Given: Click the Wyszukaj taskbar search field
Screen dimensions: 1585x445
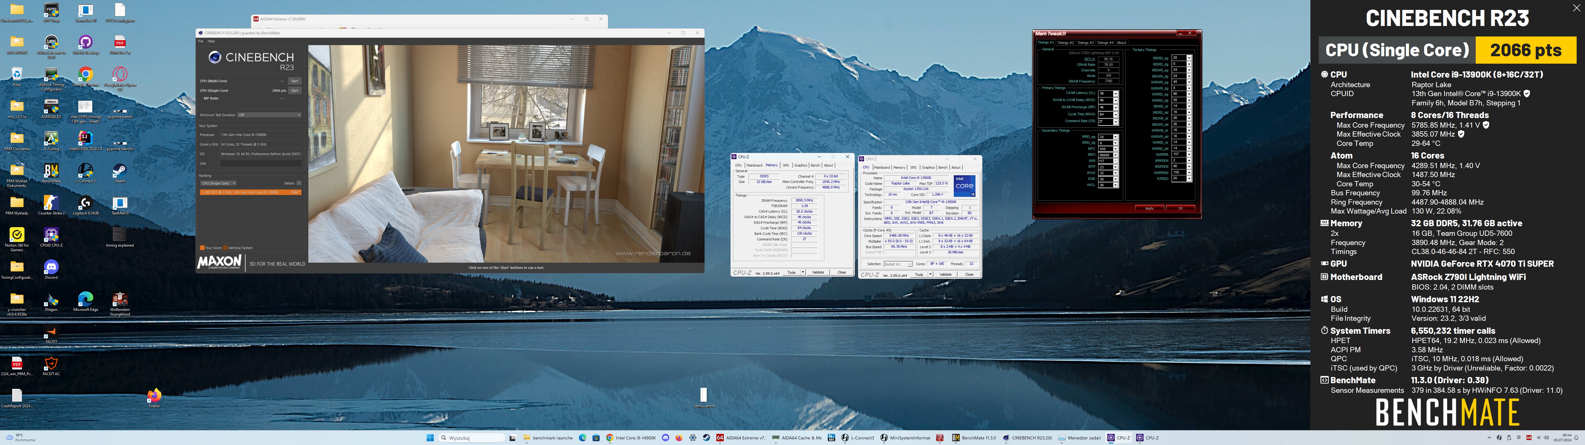Looking at the screenshot, I should click(x=471, y=438).
